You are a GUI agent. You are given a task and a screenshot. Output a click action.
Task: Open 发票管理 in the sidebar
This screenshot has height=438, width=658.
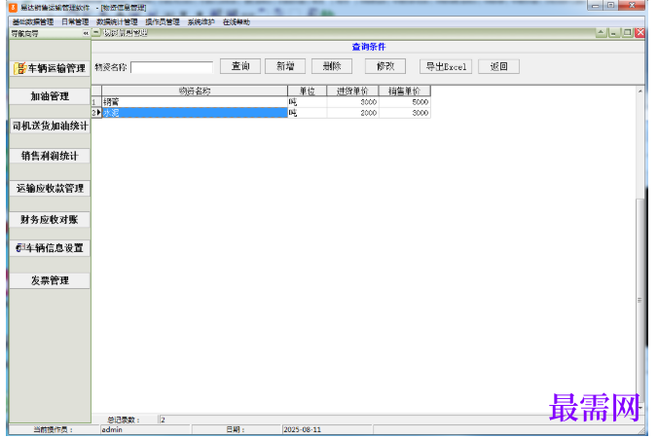coord(50,280)
